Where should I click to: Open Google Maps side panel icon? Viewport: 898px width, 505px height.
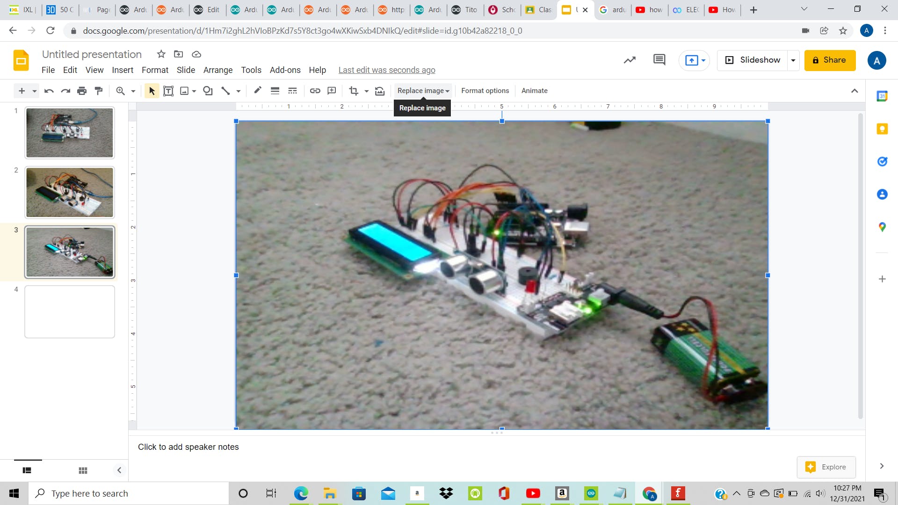[882, 227]
